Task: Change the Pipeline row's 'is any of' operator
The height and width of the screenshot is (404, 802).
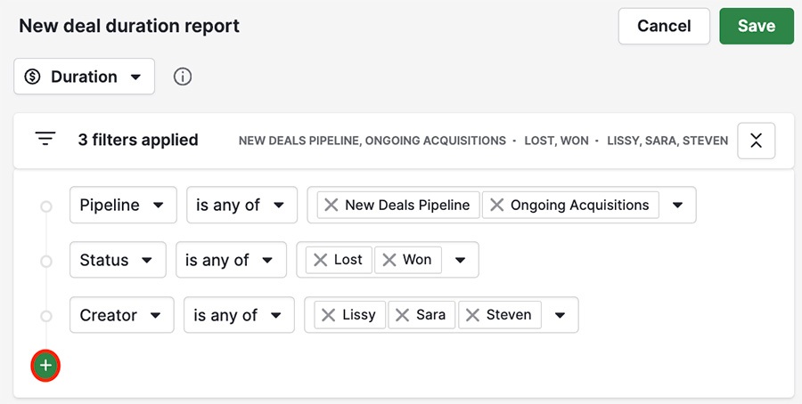Action: click(241, 205)
